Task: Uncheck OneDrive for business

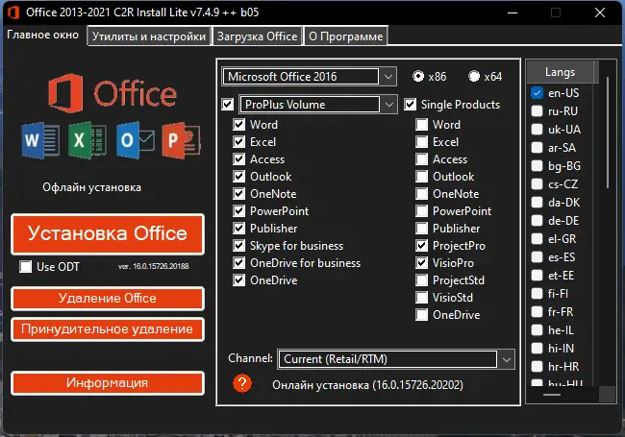Action: point(238,262)
